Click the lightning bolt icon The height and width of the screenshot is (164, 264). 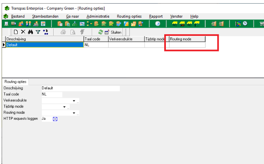tap(82, 32)
